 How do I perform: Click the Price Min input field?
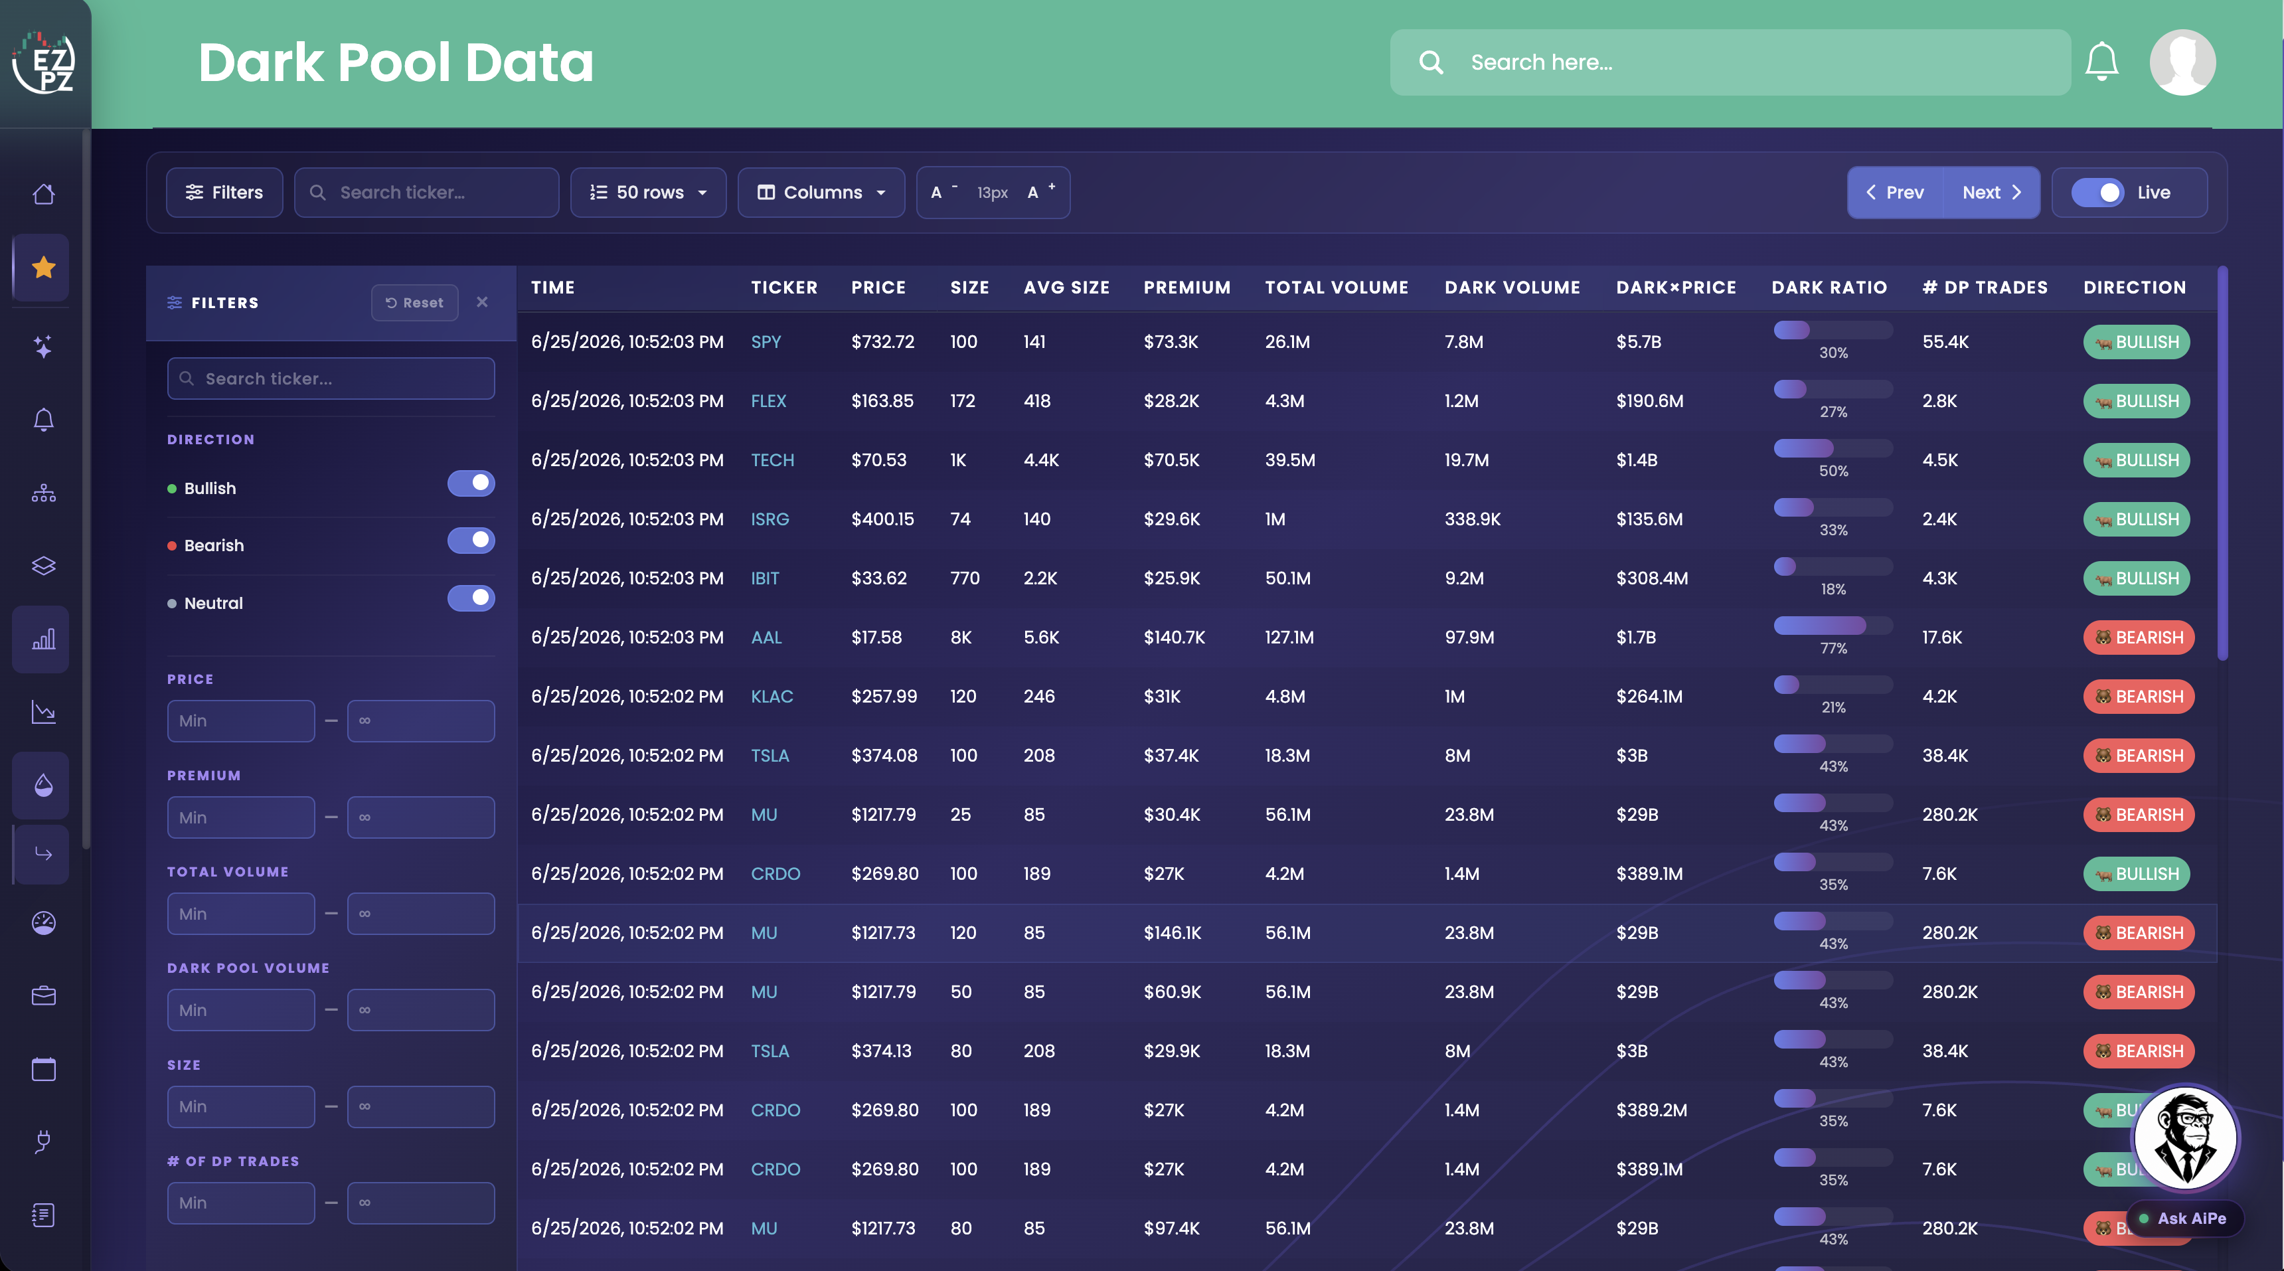click(x=240, y=721)
